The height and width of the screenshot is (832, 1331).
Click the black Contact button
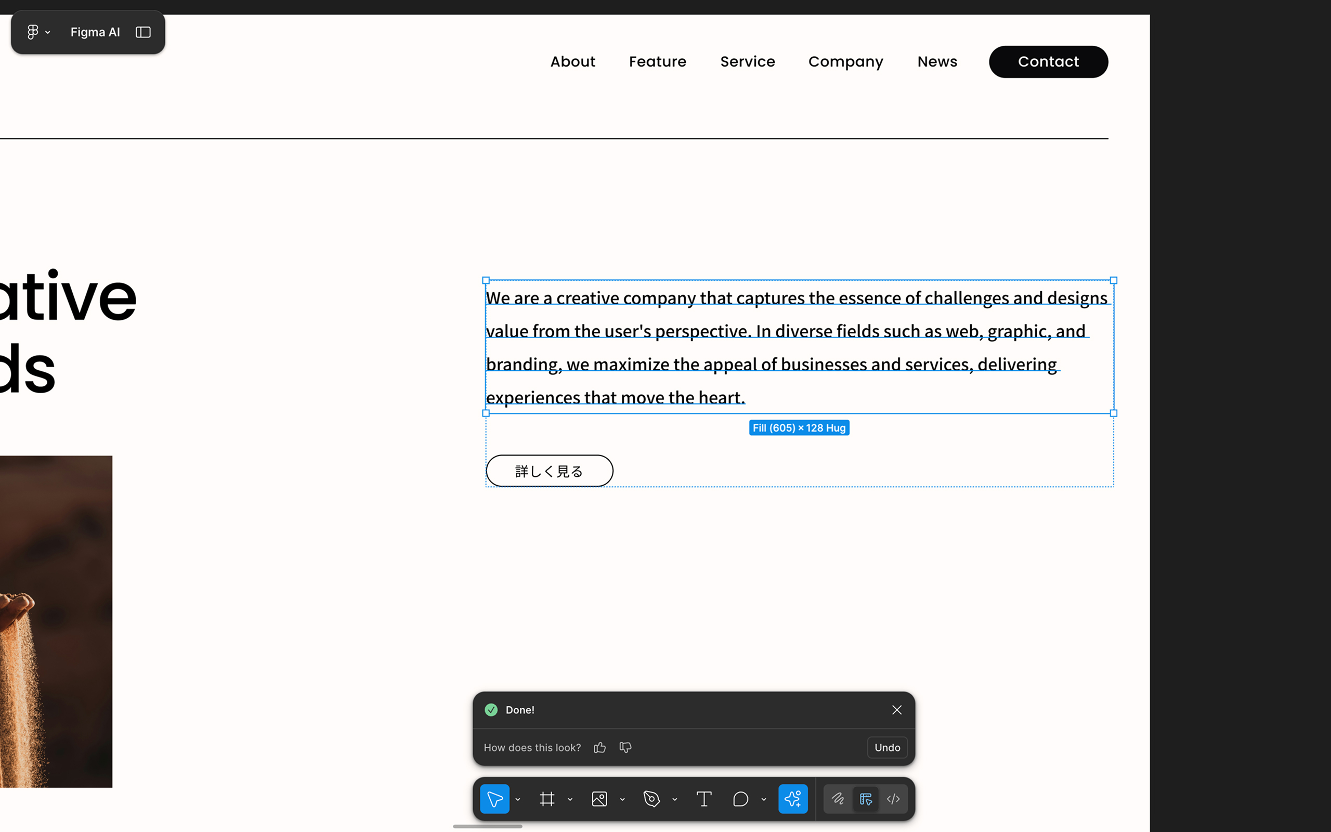(1048, 62)
